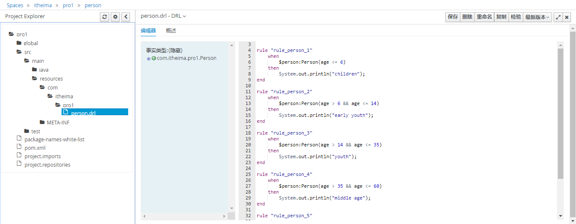576x224 pixels.
Task: Click the code editor vertical scrollbar
Action: [x=560, y=114]
